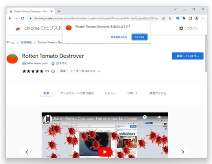This screenshot has height=164, width=212.
Task: Go to 拡張機能 breadcrumb link
Action: pos(26,43)
